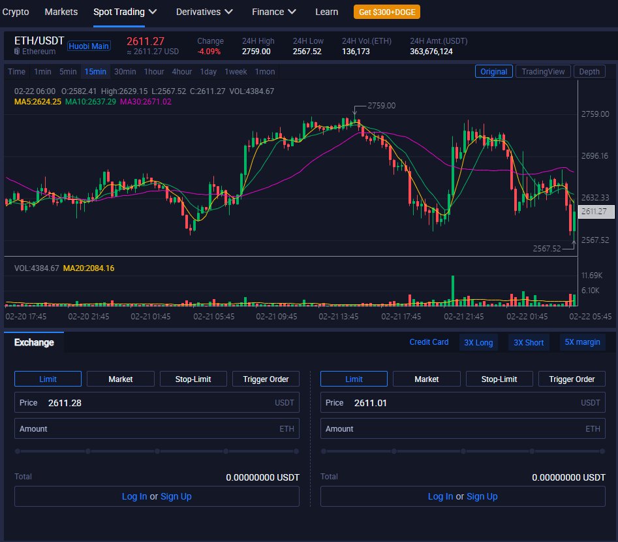Show the Depth chart view
The width and height of the screenshot is (618, 542).
589,71
